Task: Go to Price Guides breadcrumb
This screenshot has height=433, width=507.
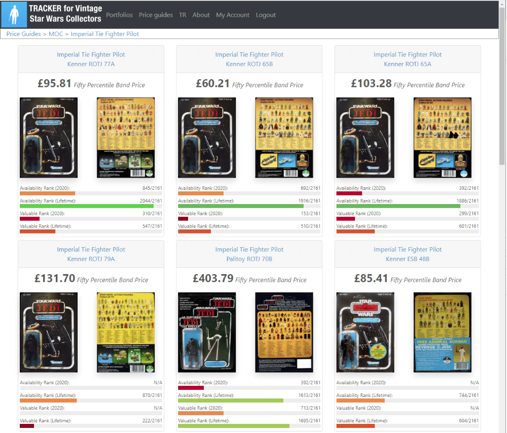Action: (24, 34)
